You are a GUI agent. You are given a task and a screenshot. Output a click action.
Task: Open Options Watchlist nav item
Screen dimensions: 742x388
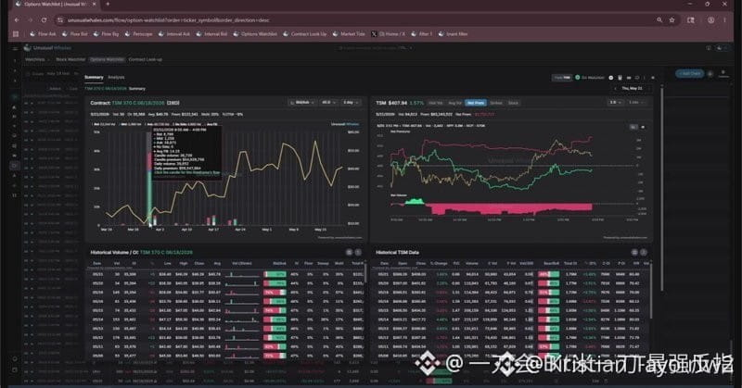coord(107,59)
